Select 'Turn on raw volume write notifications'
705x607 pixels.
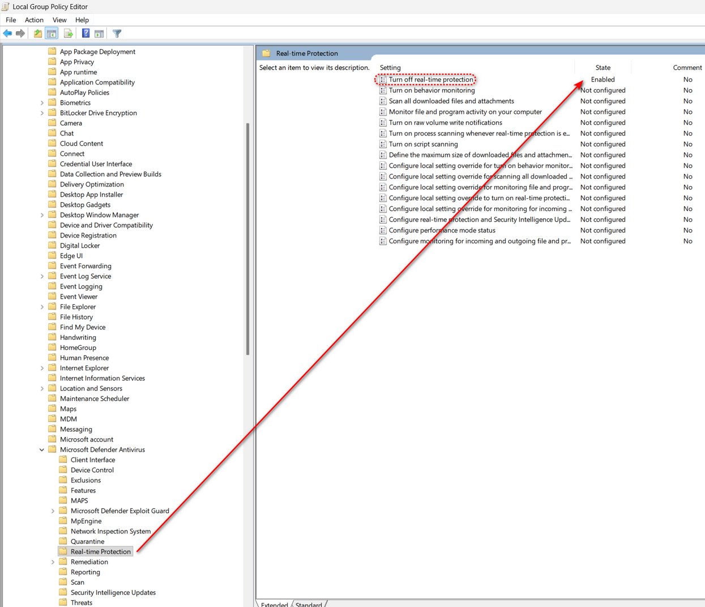tap(445, 122)
